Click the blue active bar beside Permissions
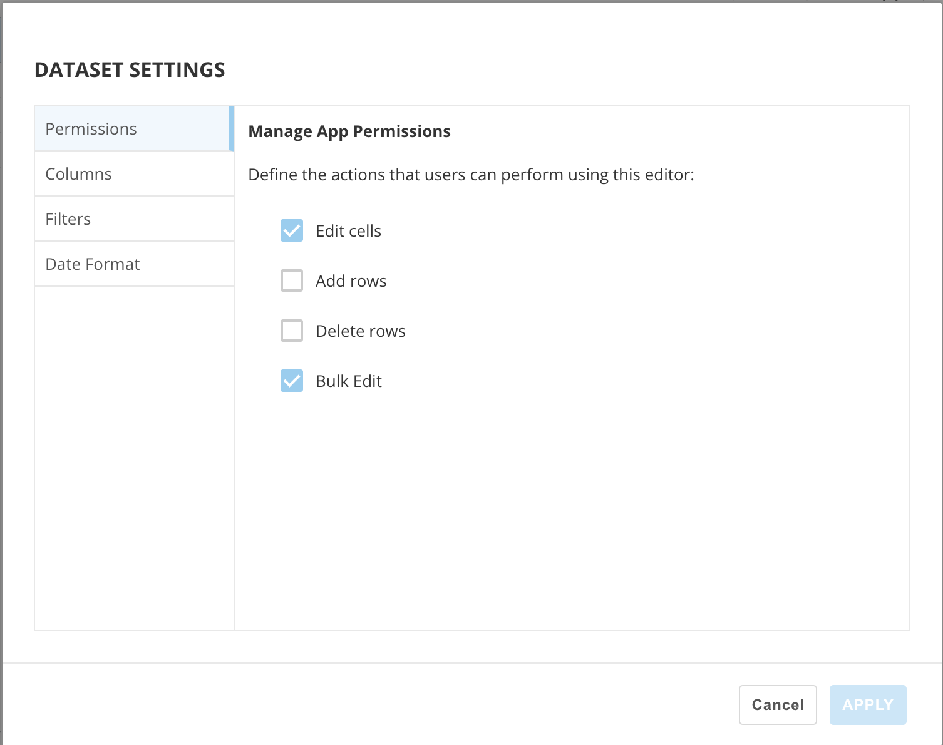This screenshot has height=745, width=943. pyautogui.click(x=232, y=129)
